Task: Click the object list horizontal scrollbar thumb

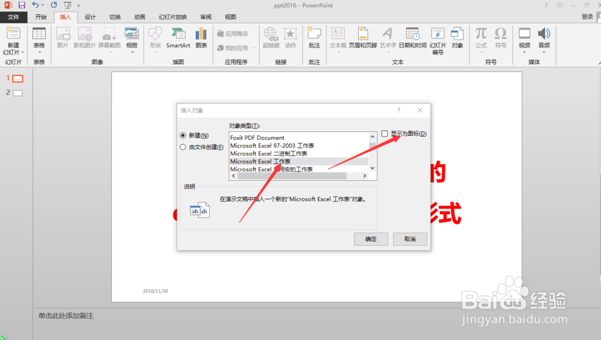Action: [292, 176]
